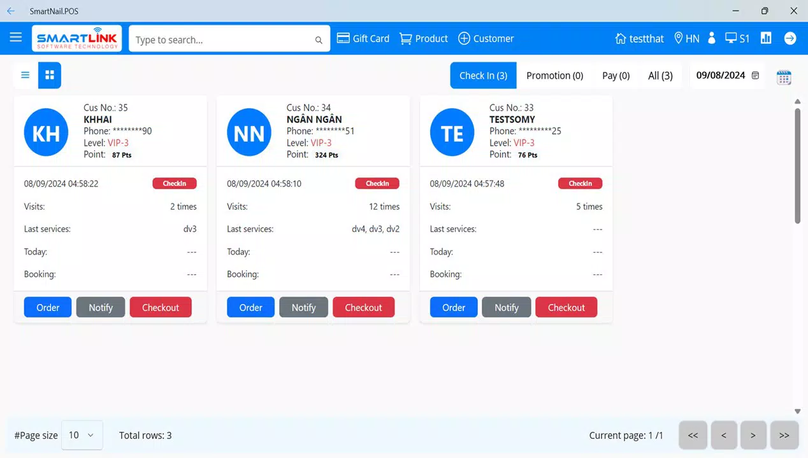Expand the page size dropdown
This screenshot has height=458, width=808.
pos(82,435)
